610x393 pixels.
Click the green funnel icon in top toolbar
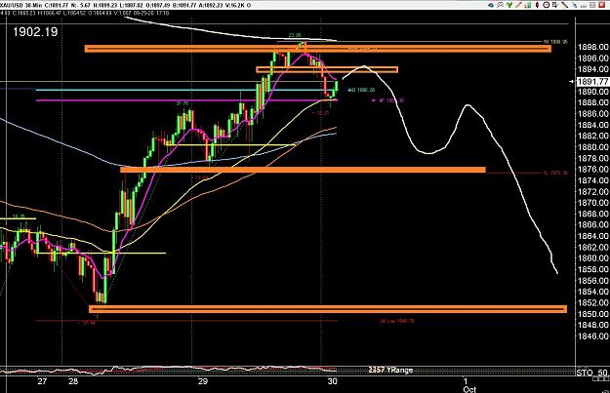coord(509,5)
